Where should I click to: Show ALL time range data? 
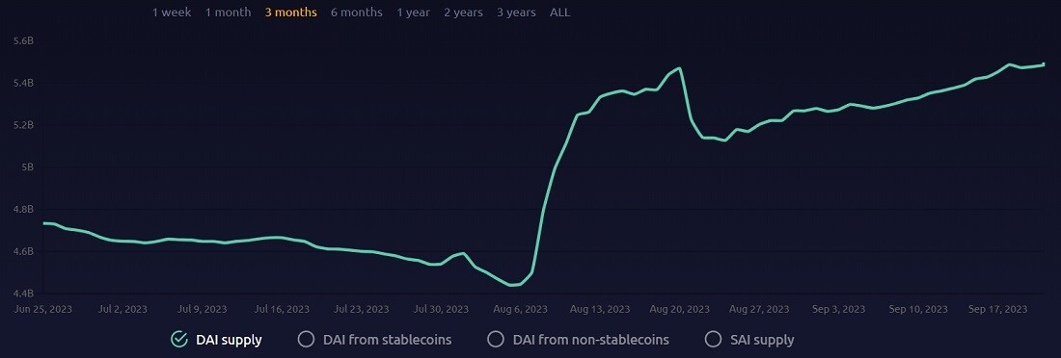coord(559,13)
